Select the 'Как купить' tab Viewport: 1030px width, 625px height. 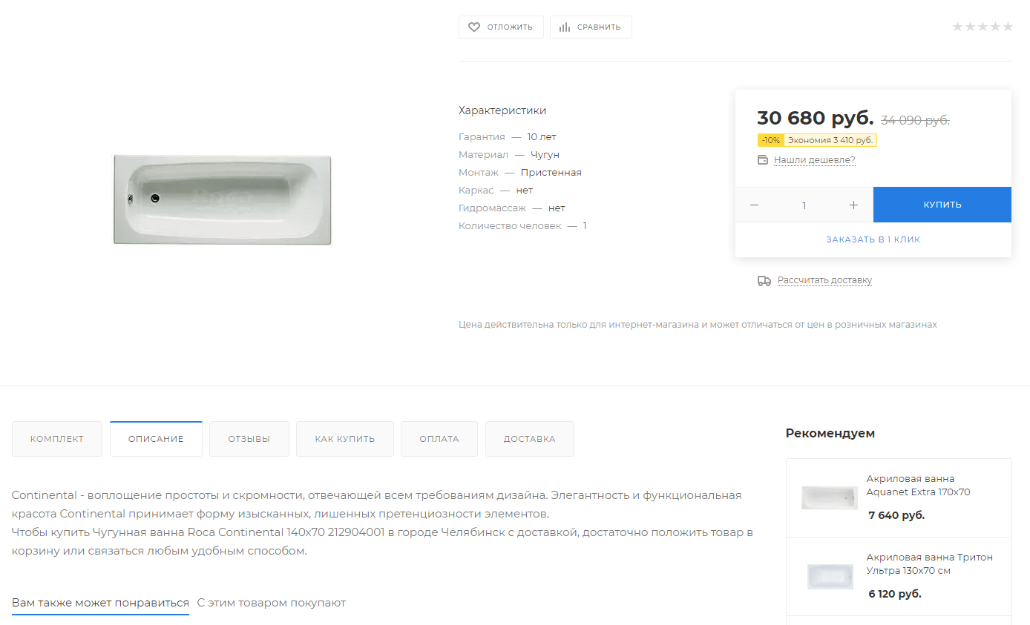coord(344,439)
